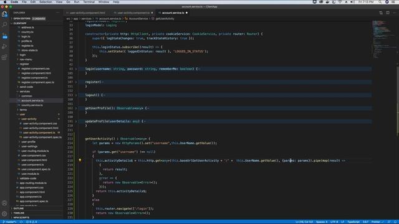This screenshot has width=399, height=224.
Task: Open the Manage gear icon
Action: pos(4,214)
